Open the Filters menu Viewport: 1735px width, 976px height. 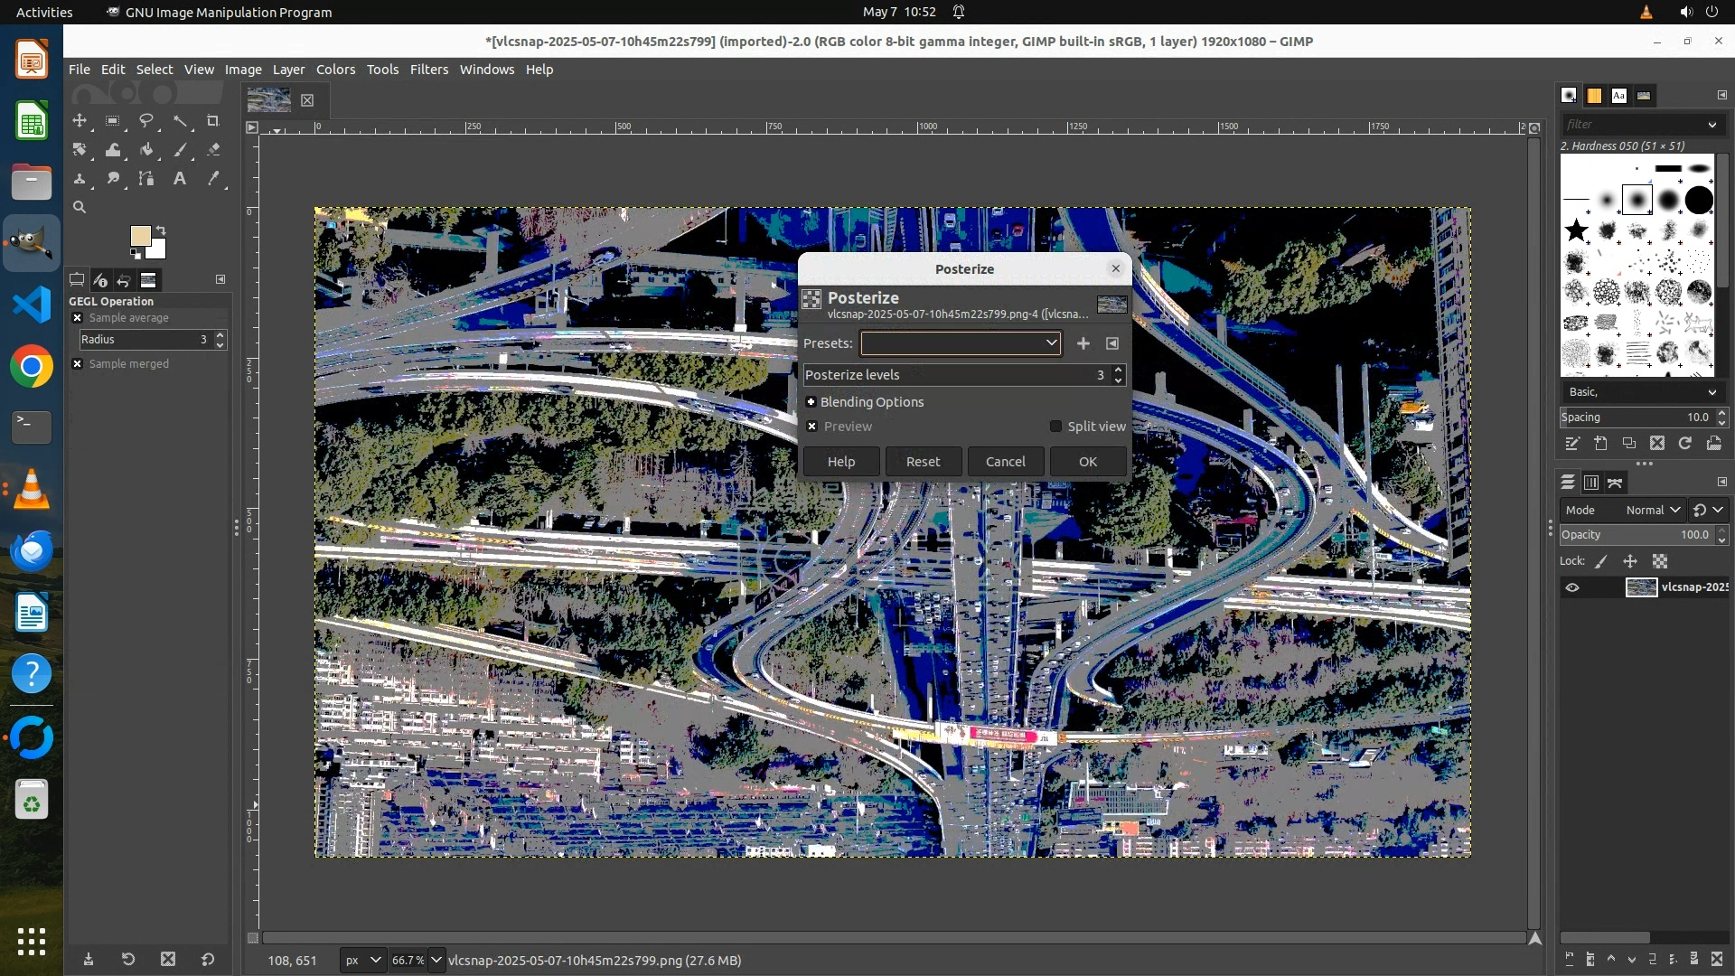(x=428, y=70)
